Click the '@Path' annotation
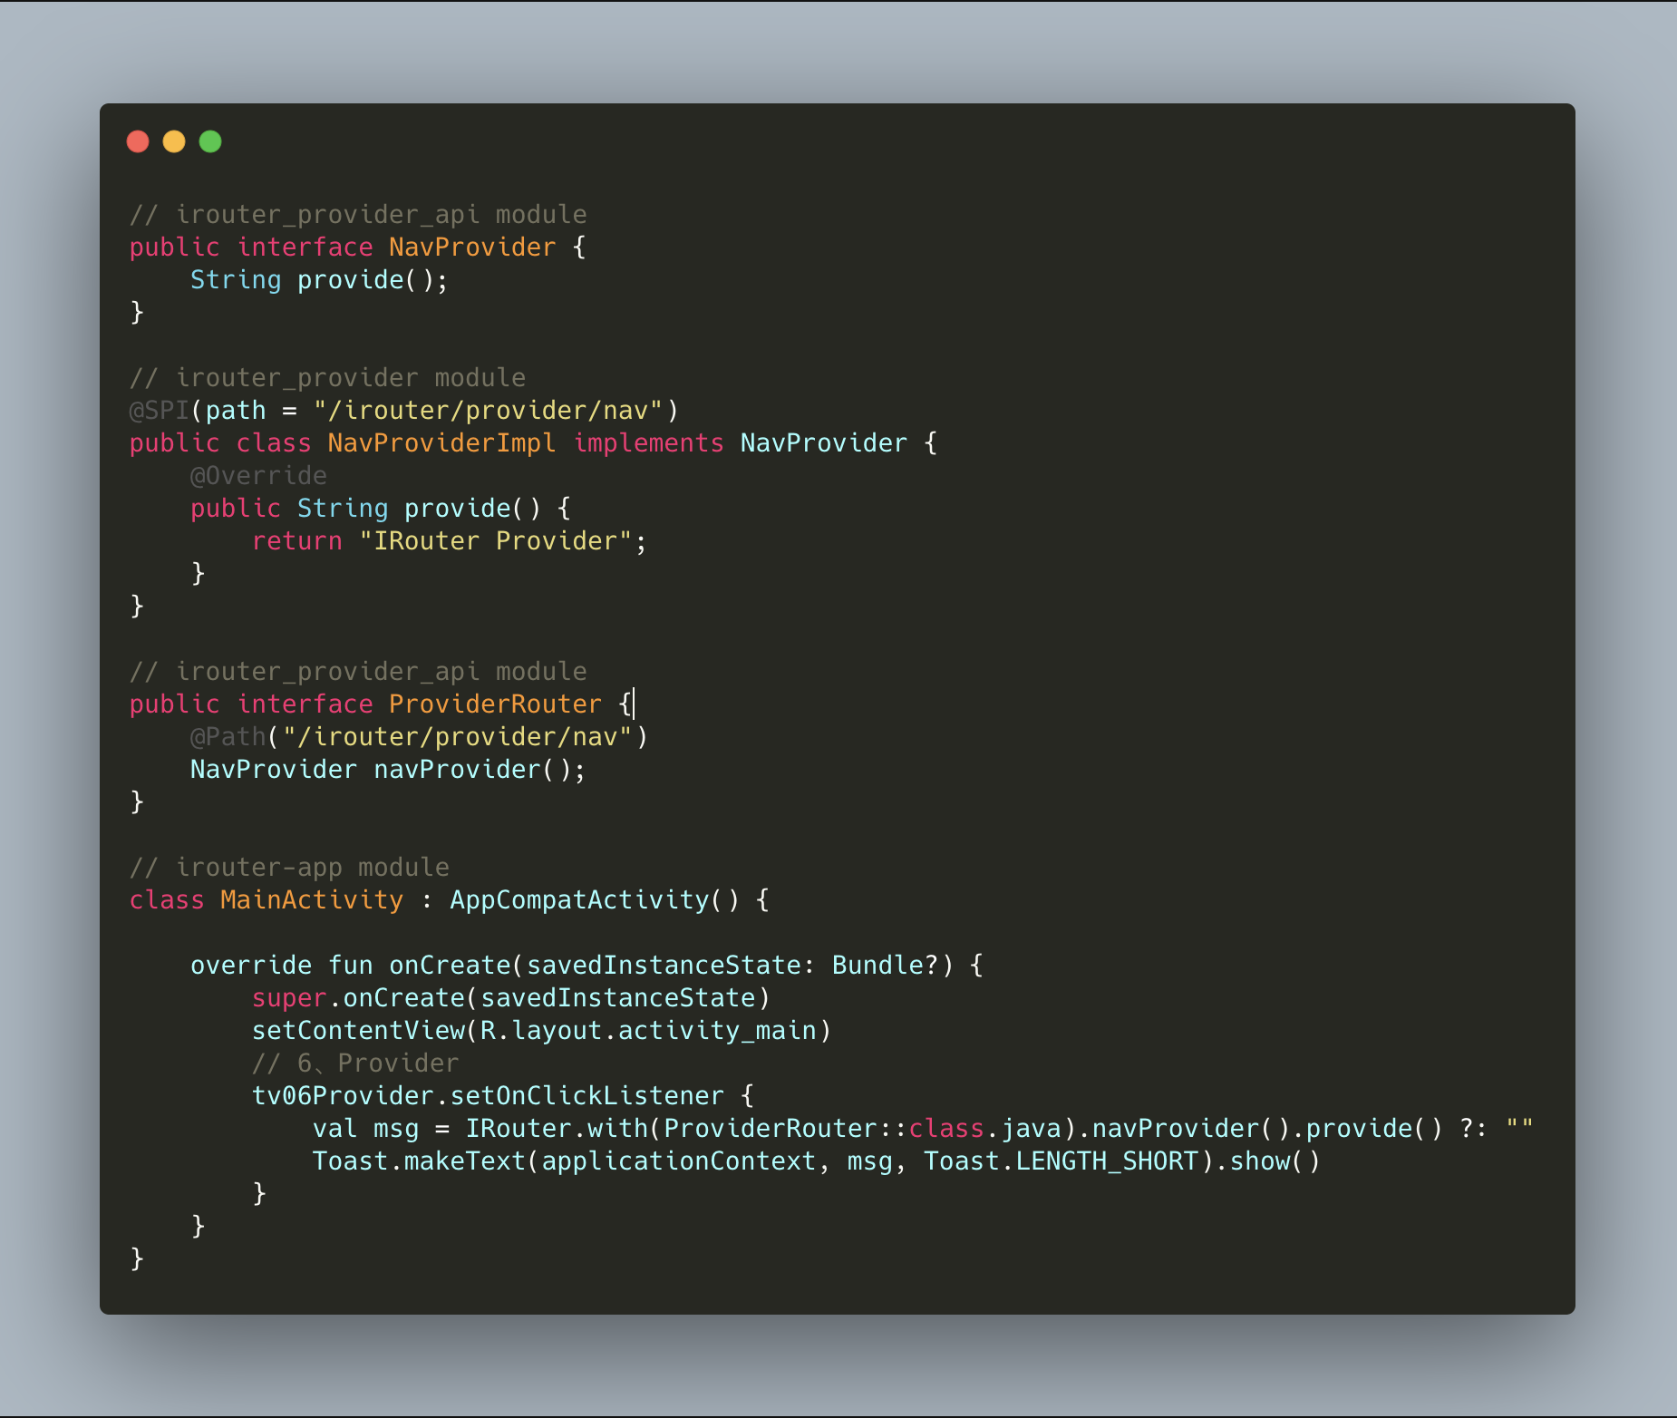The height and width of the screenshot is (1418, 1677). (x=228, y=737)
